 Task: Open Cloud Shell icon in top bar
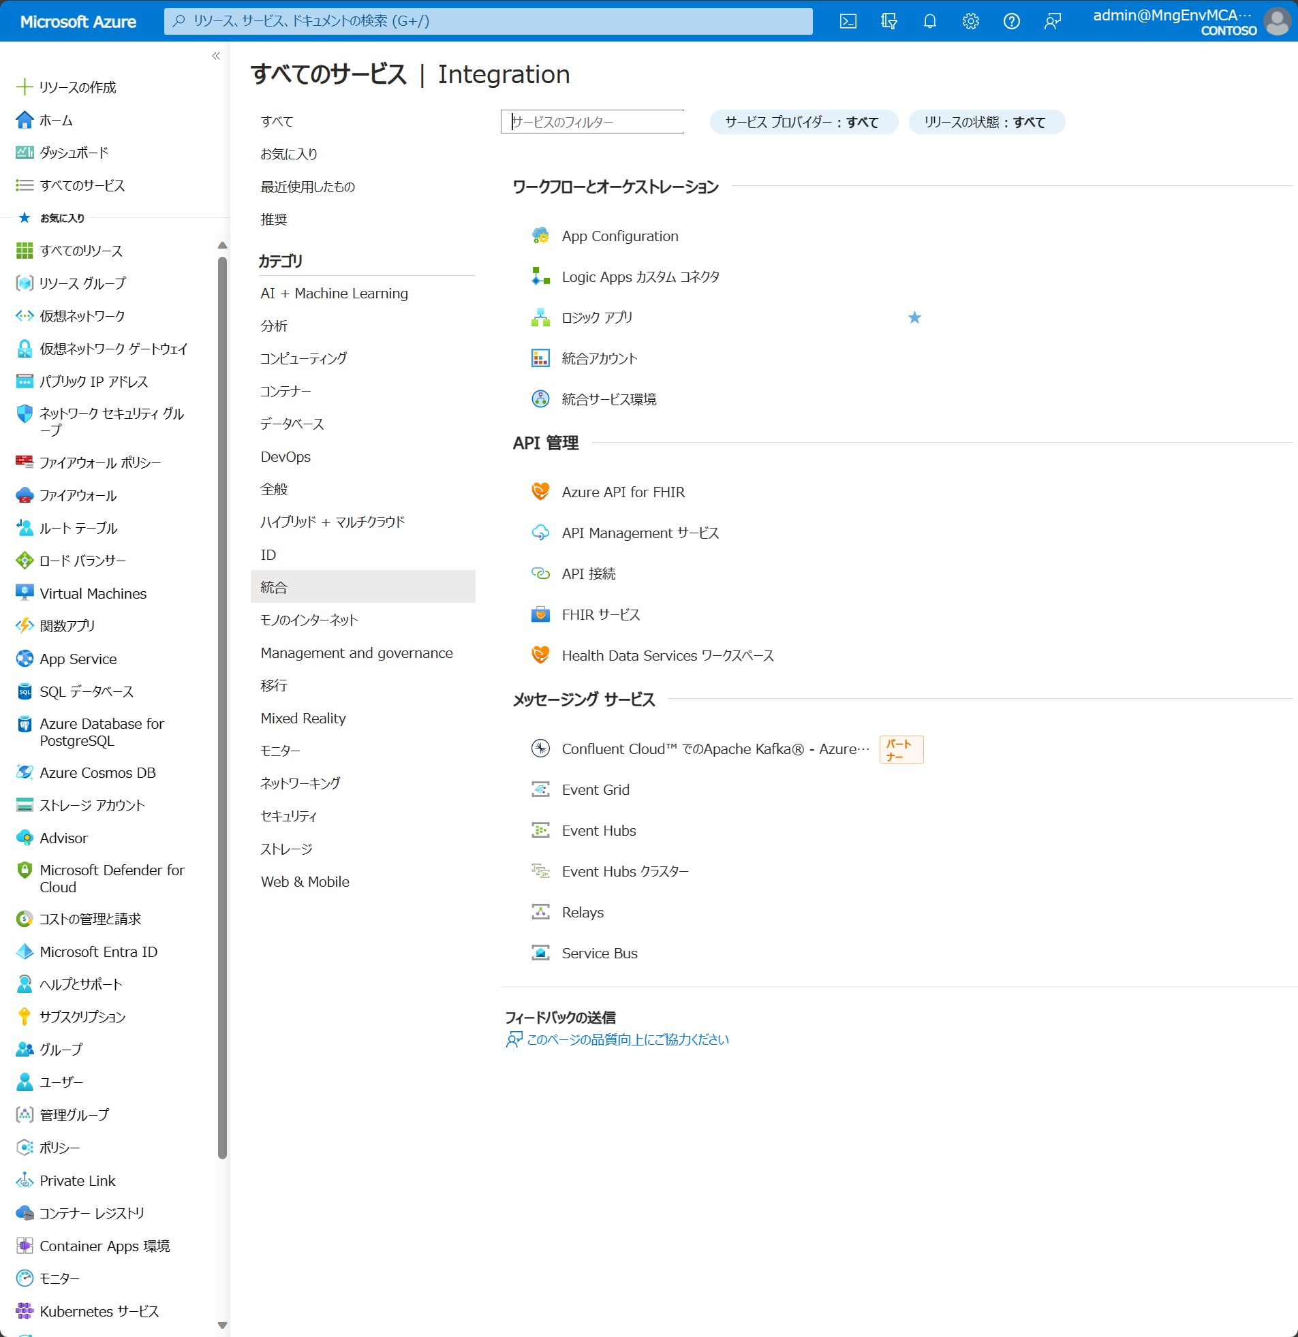(x=848, y=21)
